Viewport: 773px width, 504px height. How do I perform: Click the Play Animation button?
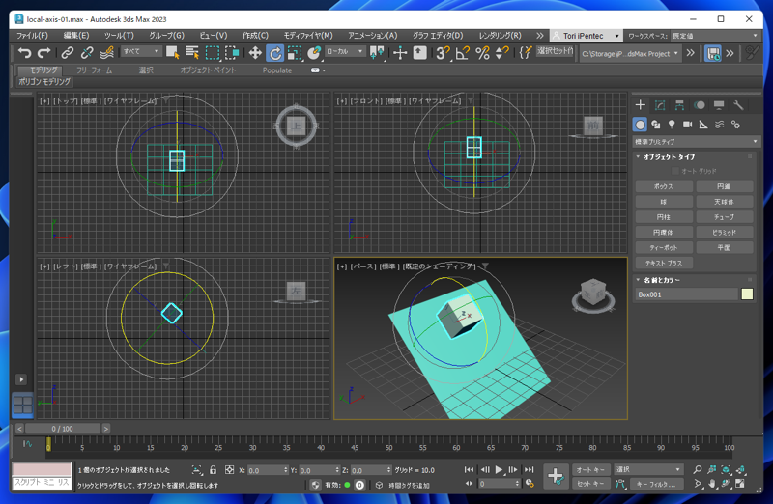click(x=499, y=469)
